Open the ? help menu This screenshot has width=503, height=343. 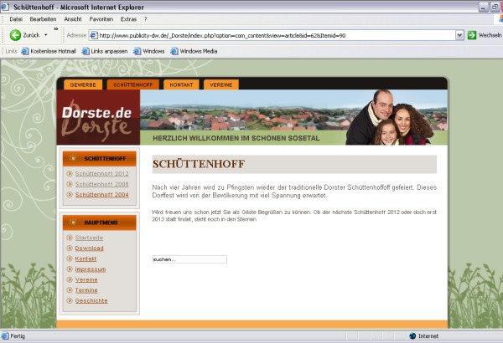[x=146, y=19]
